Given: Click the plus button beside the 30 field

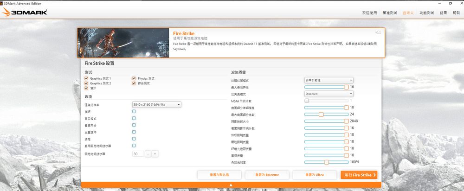Looking at the screenshot, I should click(x=155, y=154).
